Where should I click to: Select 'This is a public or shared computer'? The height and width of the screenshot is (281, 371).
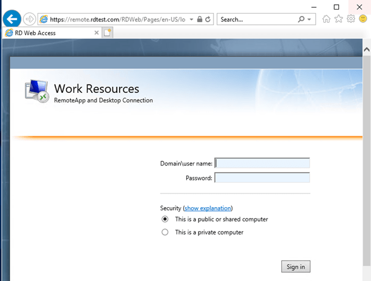click(165, 219)
